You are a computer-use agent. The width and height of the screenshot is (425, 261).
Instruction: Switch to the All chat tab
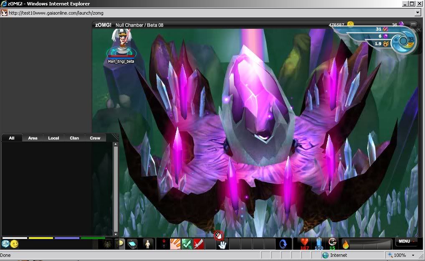tap(12, 138)
